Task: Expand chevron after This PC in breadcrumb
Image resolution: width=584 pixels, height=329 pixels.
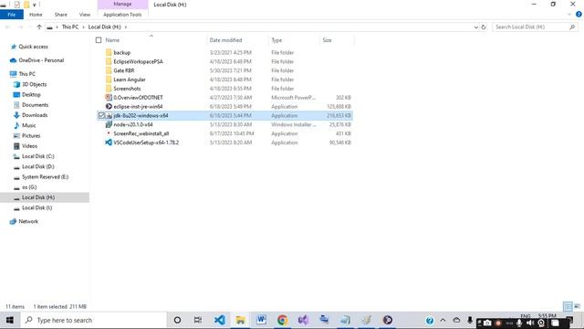Action: [x=83, y=27]
